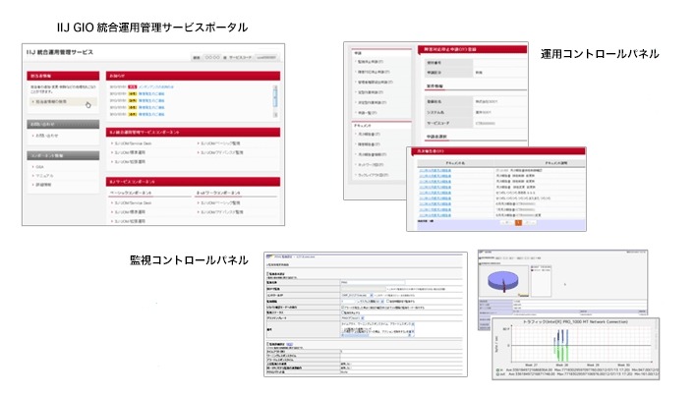Click the next page button in document list pager
The height and width of the screenshot is (396, 696).
pyautogui.click(x=529, y=223)
